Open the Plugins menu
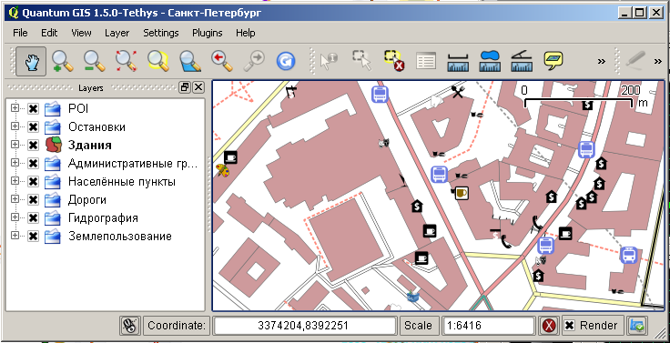 coord(208,33)
